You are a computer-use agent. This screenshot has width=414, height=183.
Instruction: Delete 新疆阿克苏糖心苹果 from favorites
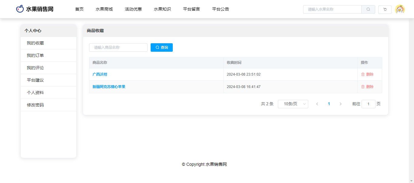[367, 87]
